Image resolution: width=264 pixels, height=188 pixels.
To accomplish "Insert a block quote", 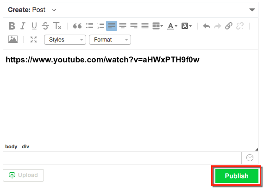I will 77,26.
